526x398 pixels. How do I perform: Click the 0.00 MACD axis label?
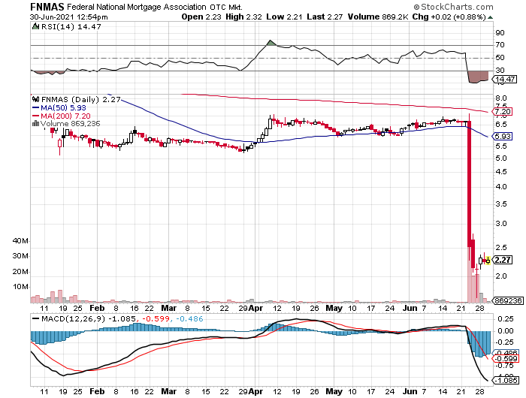pyautogui.click(x=506, y=331)
